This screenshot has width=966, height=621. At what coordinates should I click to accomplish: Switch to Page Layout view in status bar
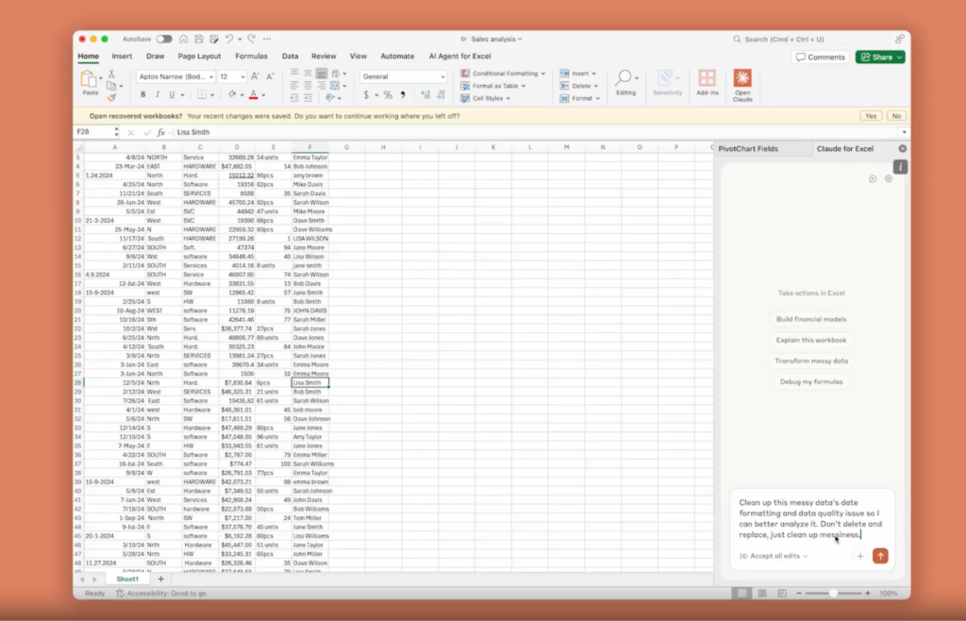(758, 594)
